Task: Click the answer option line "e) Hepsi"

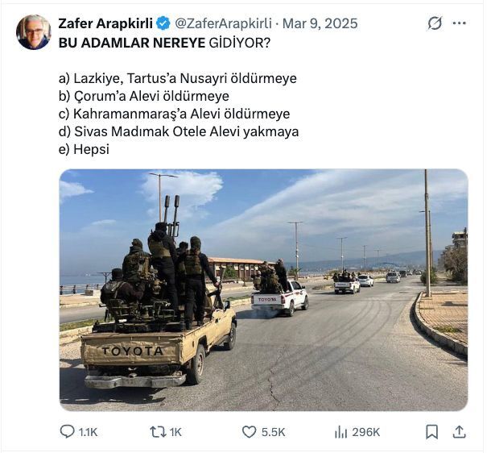Action: 84,150
